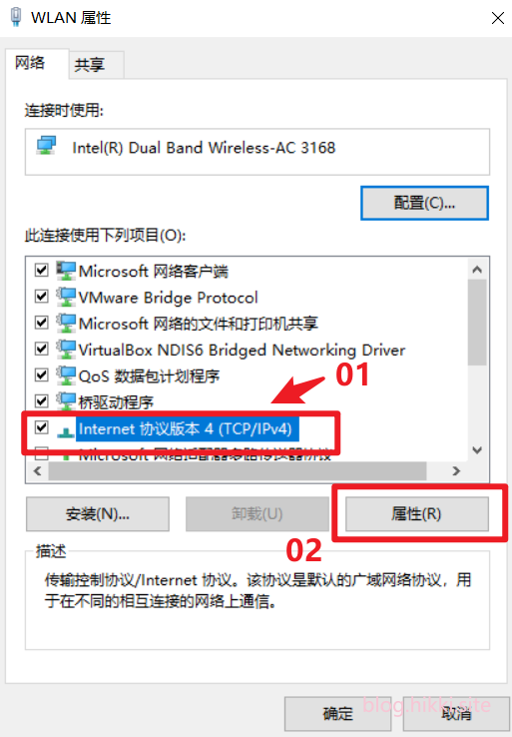Open 属性(R) for the selected item

click(416, 513)
